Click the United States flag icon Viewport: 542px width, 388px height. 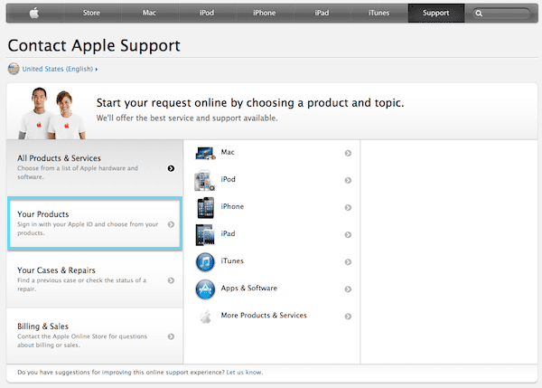14,69
